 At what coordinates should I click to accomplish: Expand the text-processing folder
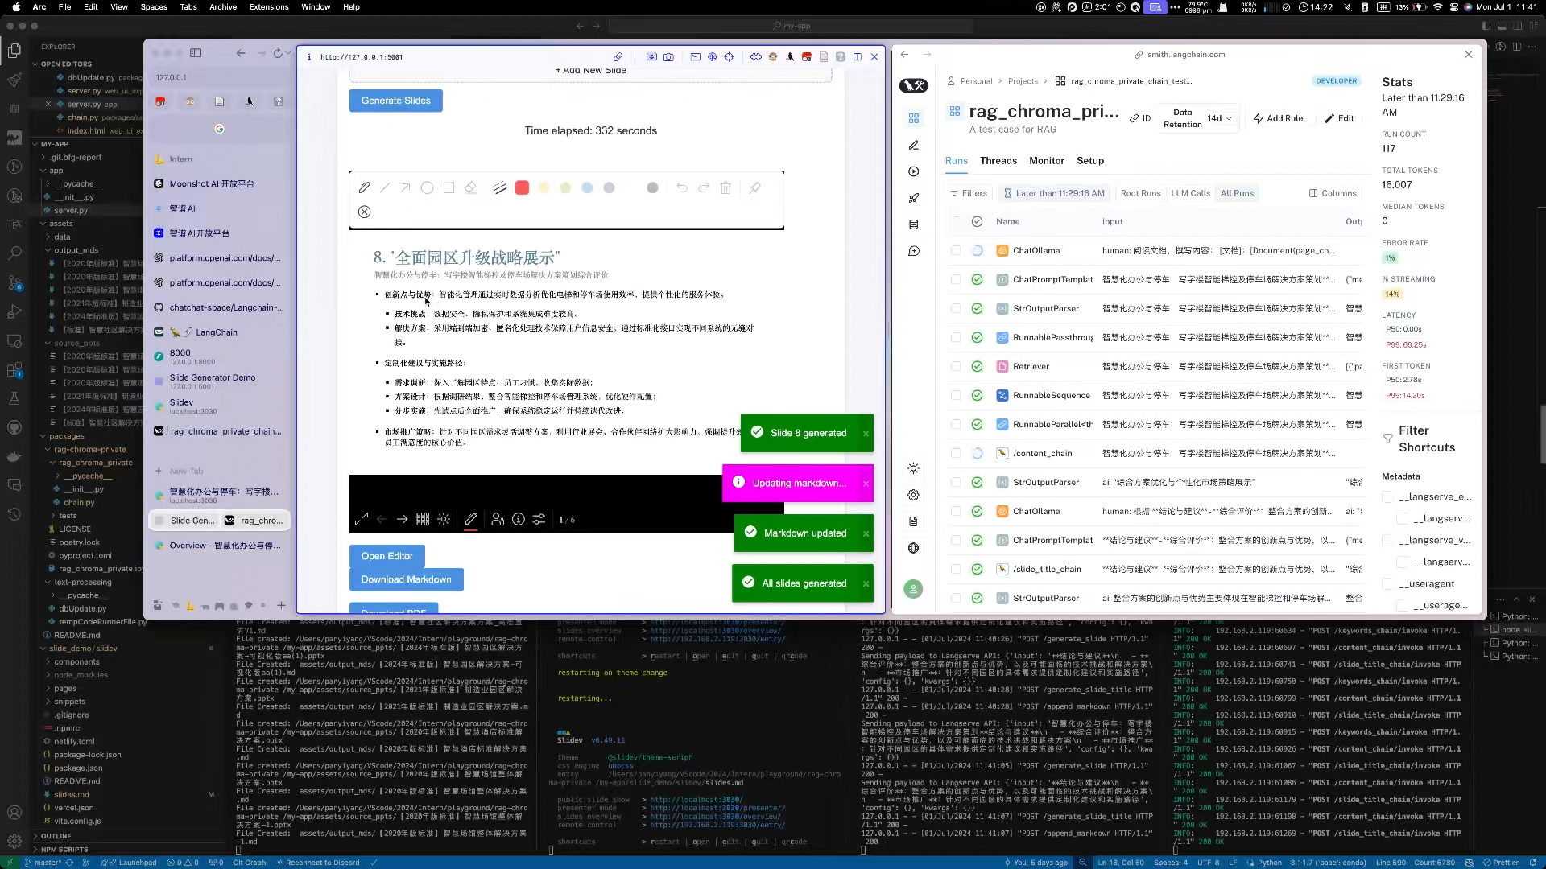(82, 583)
